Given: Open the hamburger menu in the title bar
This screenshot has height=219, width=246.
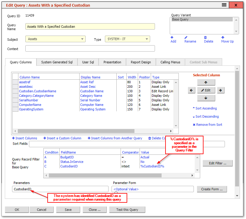Looking at the screenshot, I should (x=224, y=5).
